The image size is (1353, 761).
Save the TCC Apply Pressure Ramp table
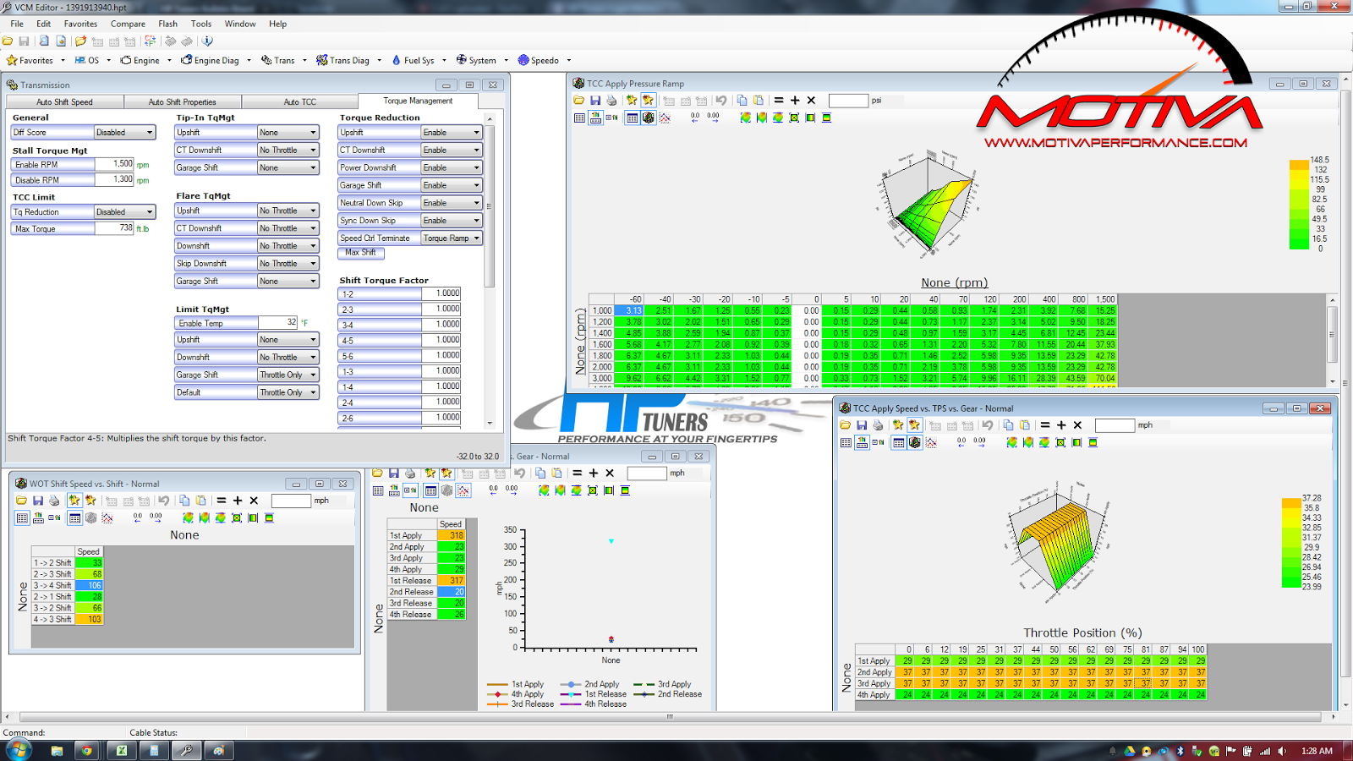(x=595, y=100)
